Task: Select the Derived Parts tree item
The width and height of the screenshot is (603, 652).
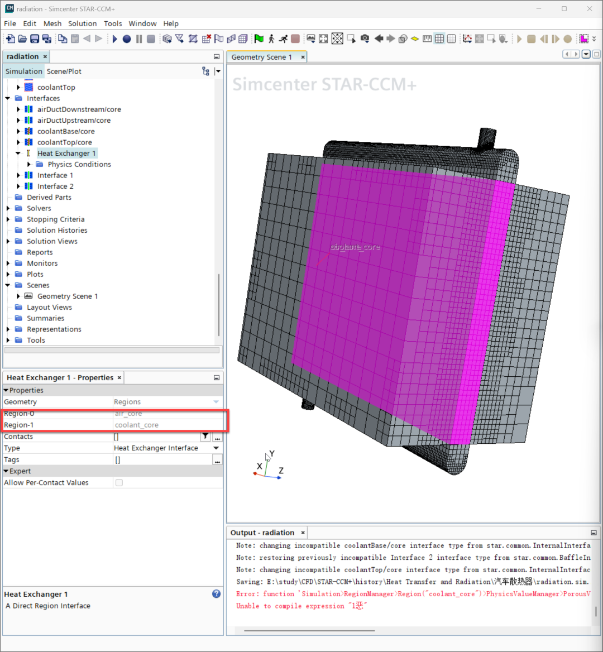Action: [49, 197]
